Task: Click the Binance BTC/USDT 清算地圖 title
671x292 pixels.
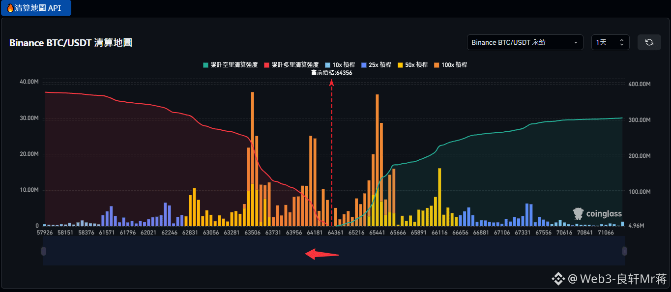Action: click(x=71, y=43)
